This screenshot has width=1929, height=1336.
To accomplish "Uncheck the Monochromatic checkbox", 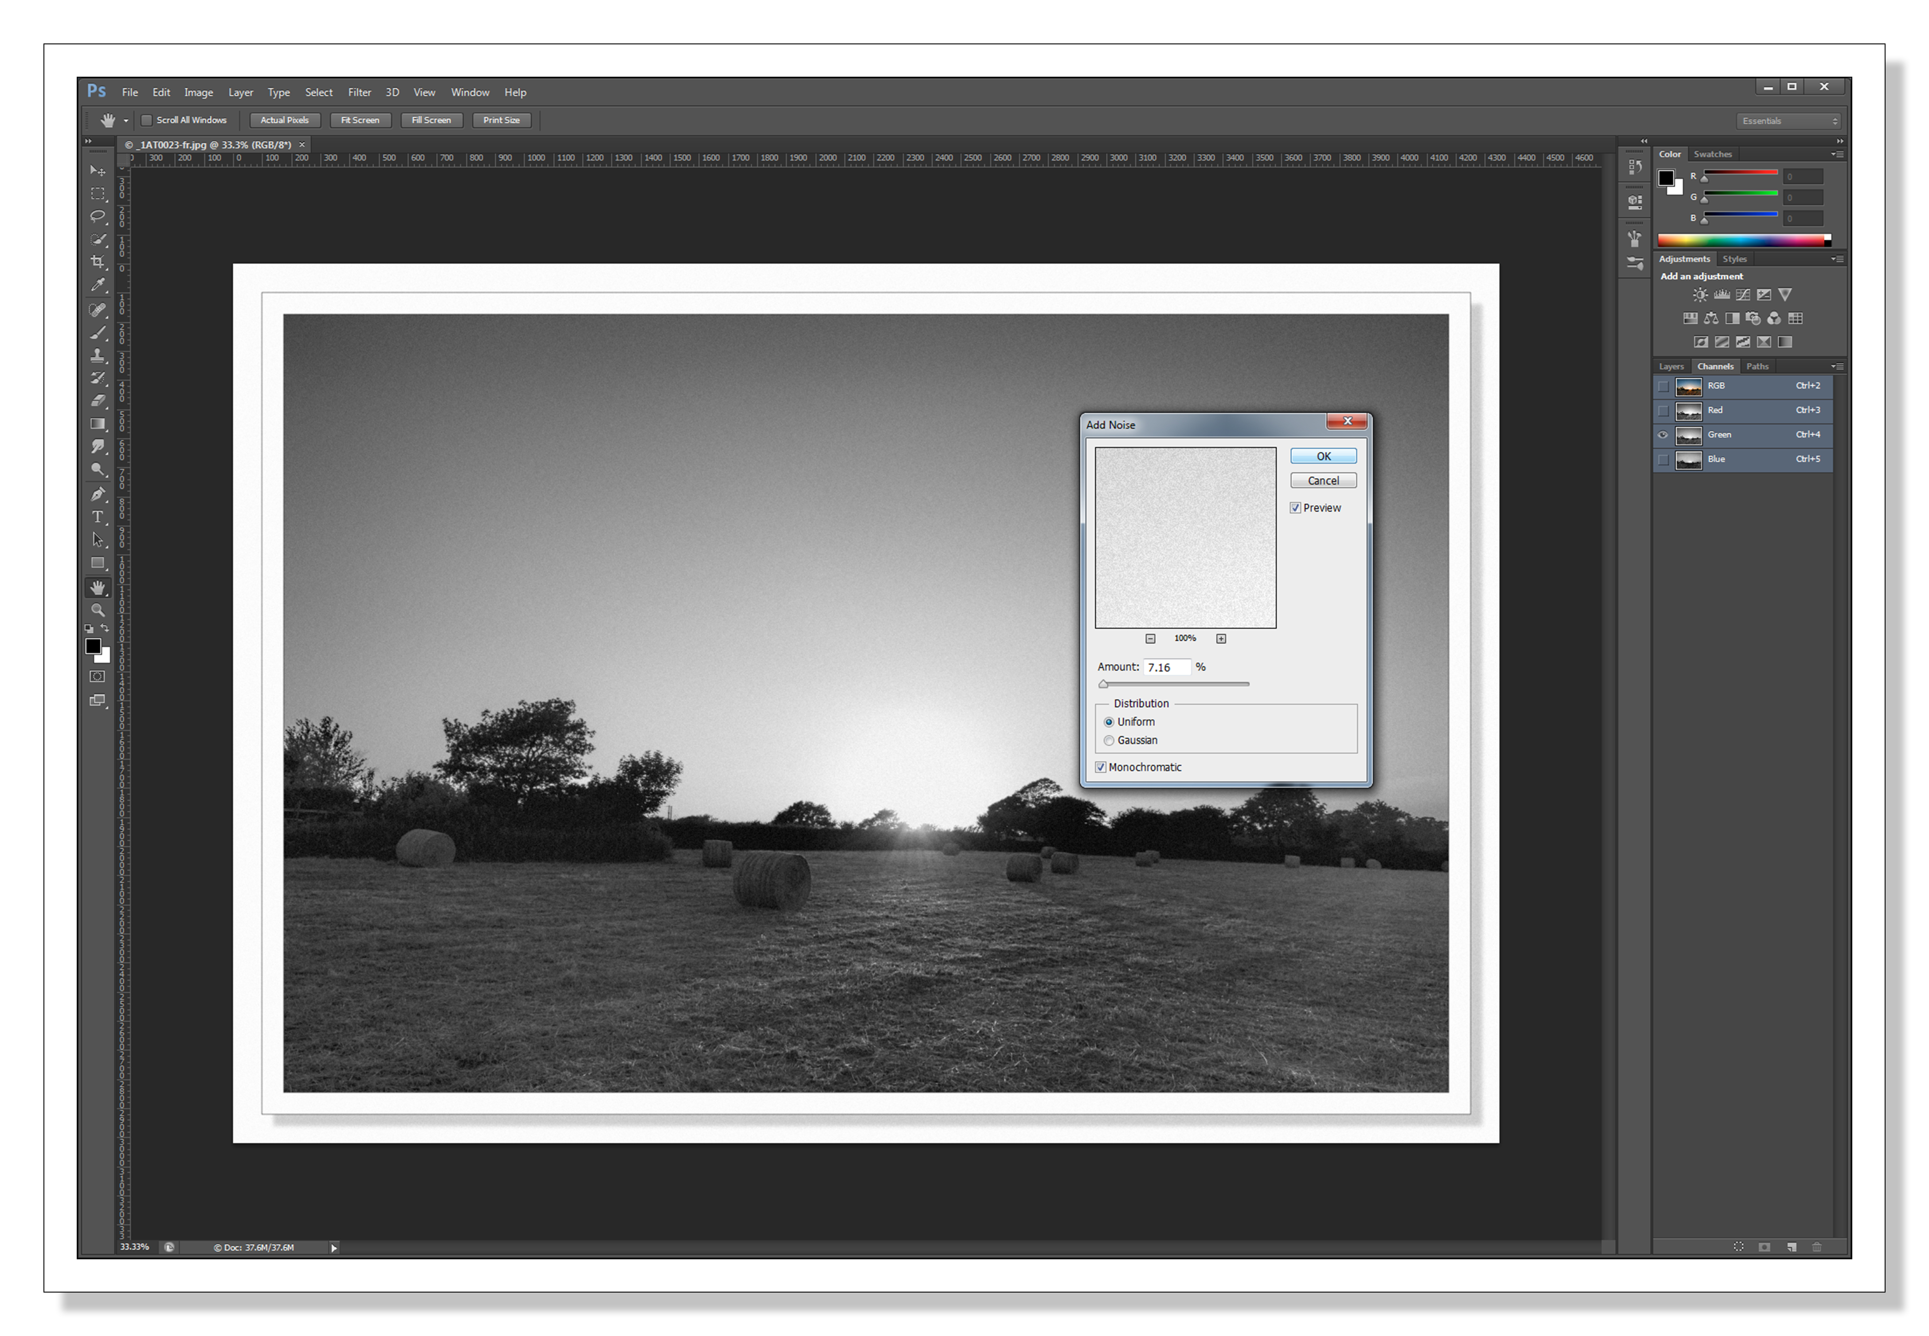I will pos(1101,767).
